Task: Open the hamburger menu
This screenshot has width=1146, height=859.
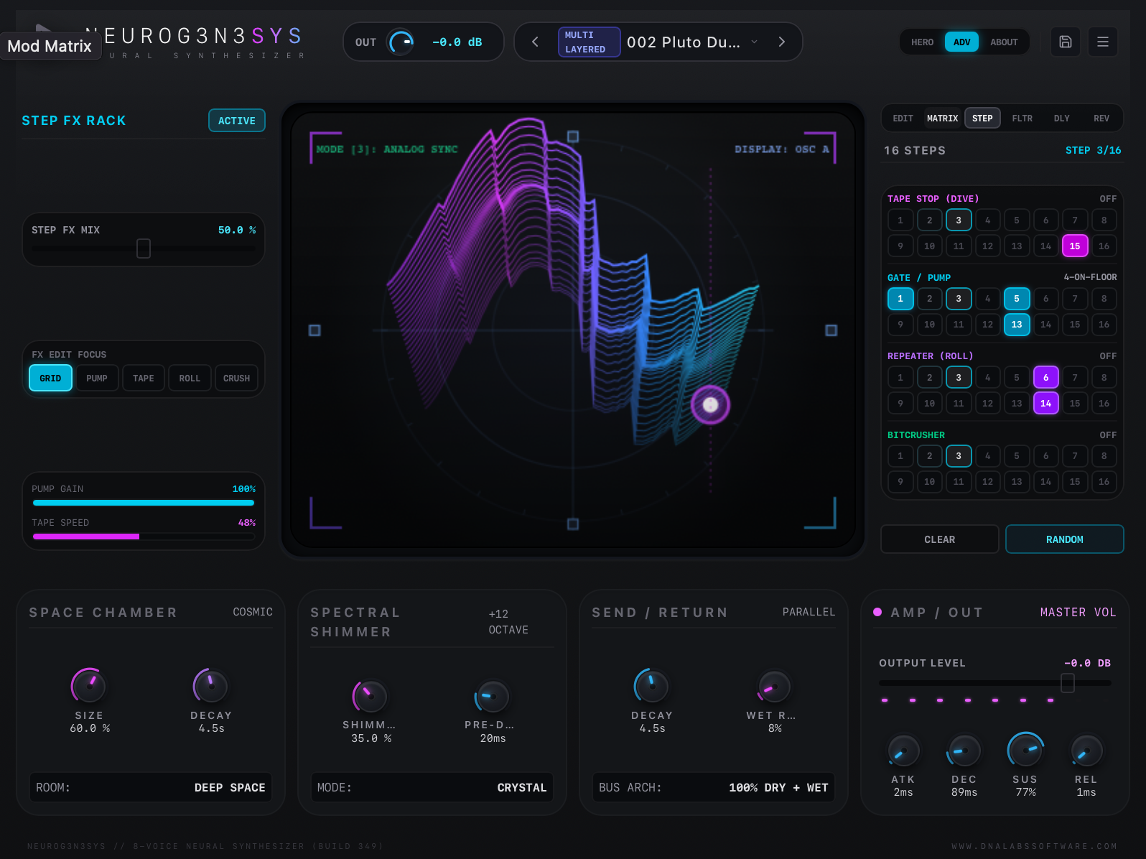Action: coord(1102,42)
